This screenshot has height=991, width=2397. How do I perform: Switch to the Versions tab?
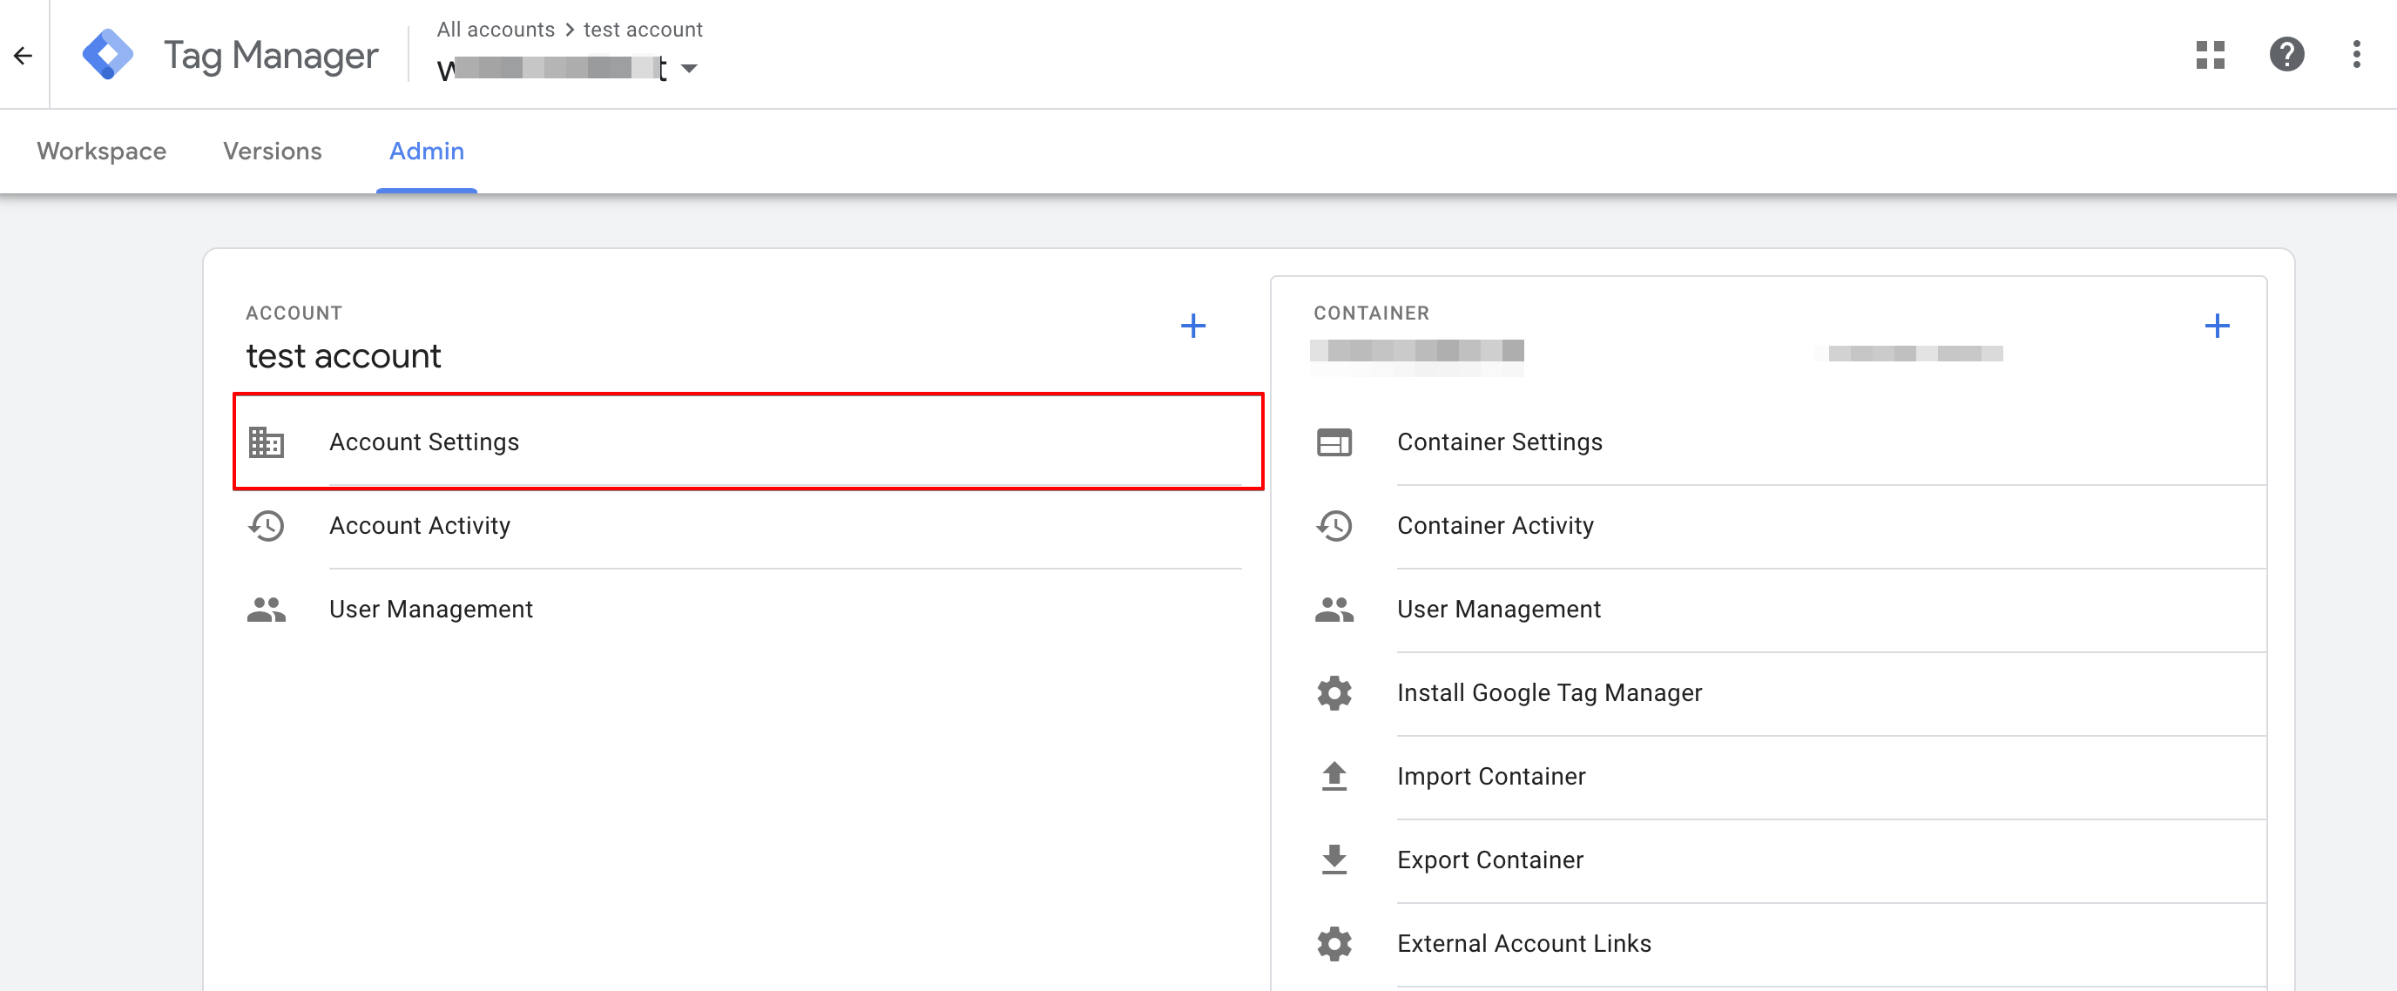pos(272,151)
